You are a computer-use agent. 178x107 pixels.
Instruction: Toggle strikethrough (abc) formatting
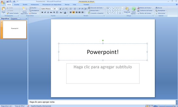coord(51,12)
